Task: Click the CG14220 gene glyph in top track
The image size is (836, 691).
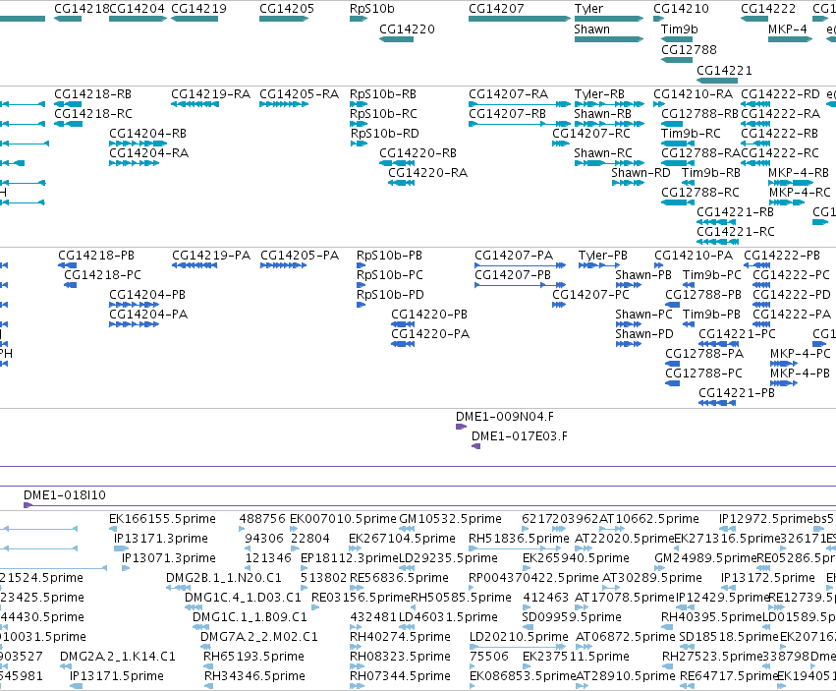Action: click(x=396, y=39)
